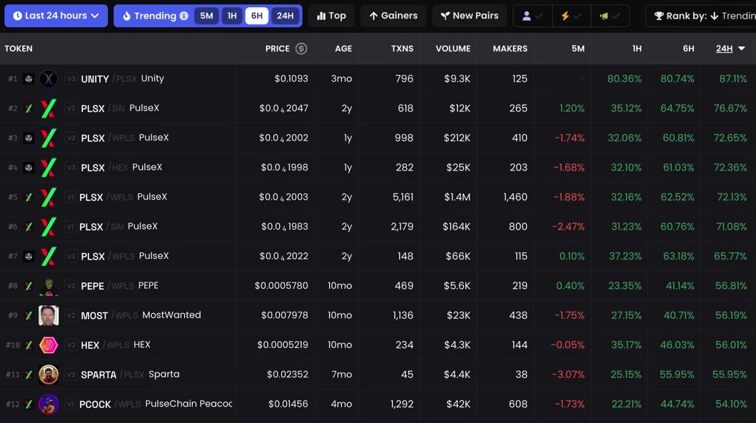The width and height of the screenshot is (756, 423).
Task: Click the DEX icon in row #4
Action: (29, 168)
